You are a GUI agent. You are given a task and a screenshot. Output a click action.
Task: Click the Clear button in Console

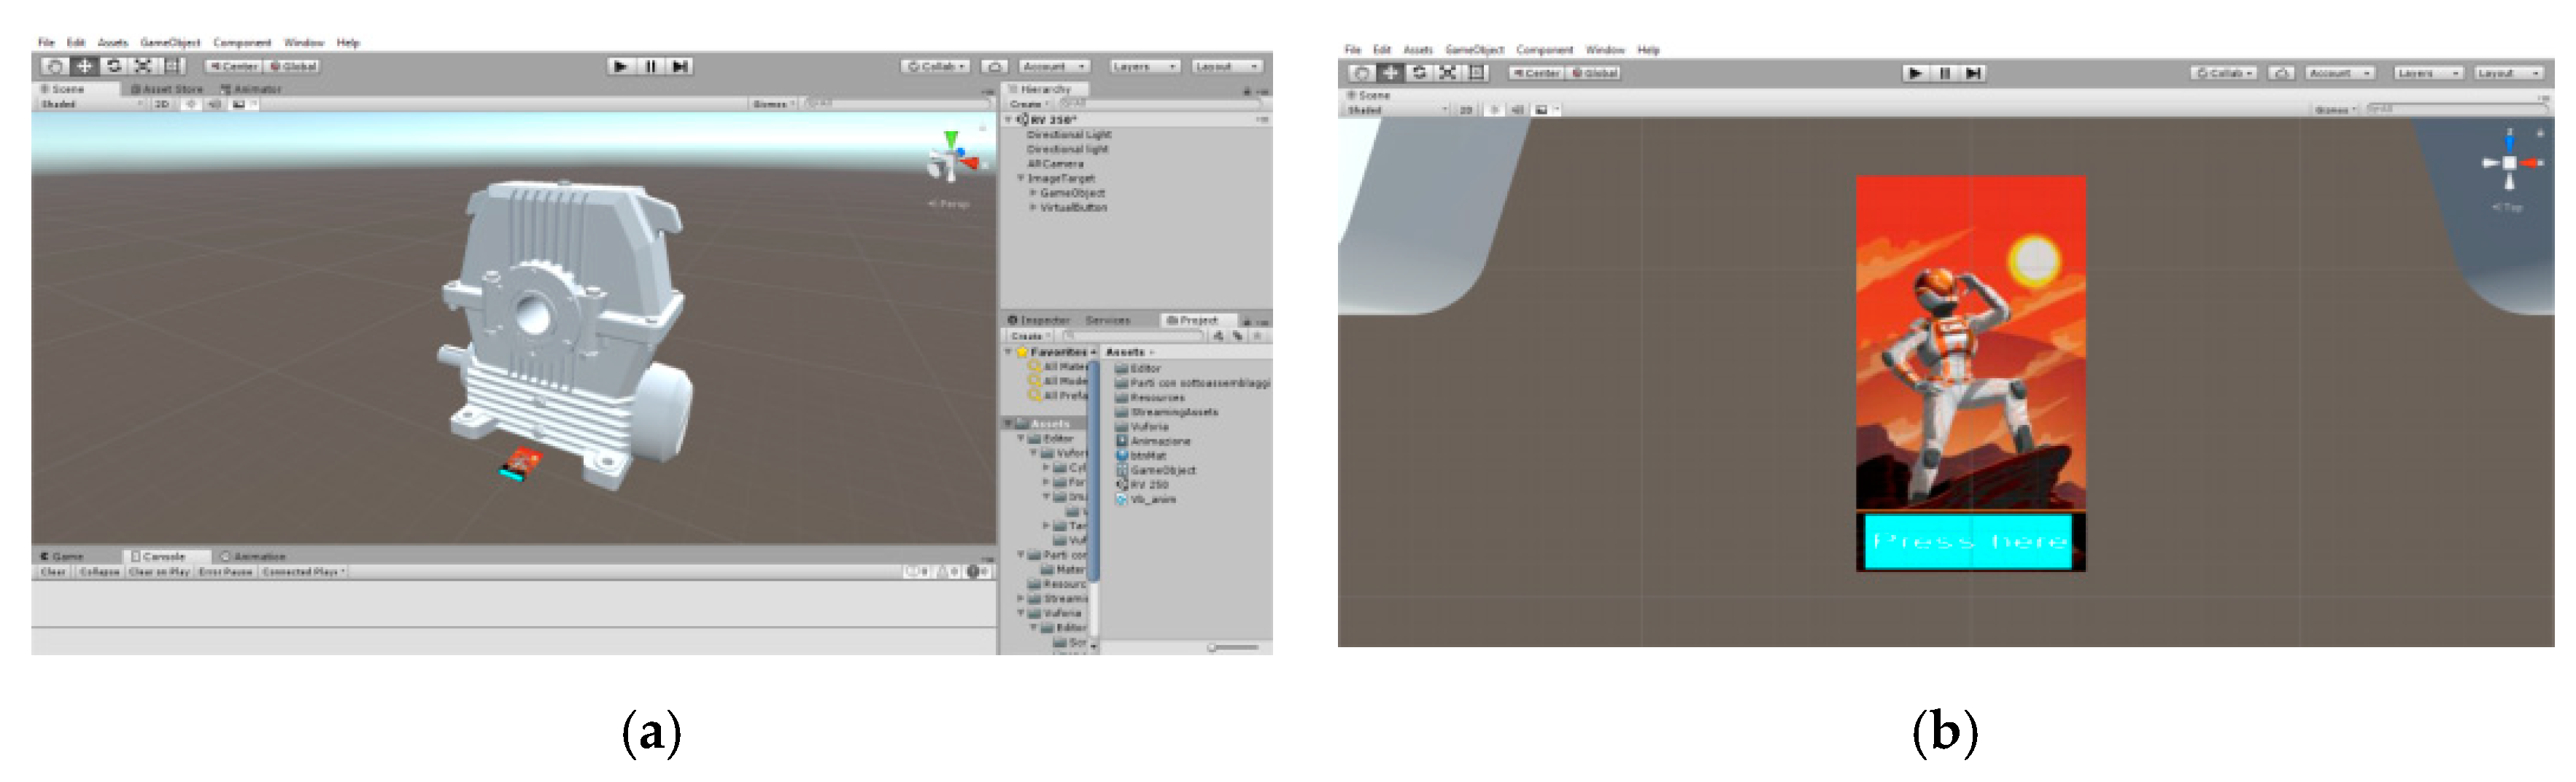coord(53,572)
